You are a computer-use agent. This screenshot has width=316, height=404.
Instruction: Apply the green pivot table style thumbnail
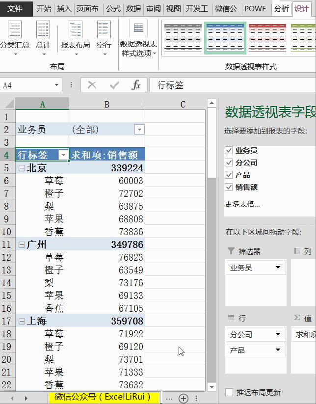click(x=303, y=38)
